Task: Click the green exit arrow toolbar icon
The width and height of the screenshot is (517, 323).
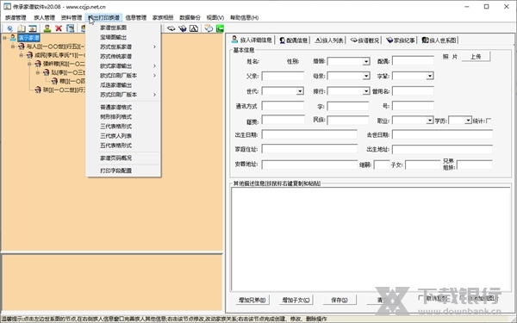Action: (x=220, y=28)
